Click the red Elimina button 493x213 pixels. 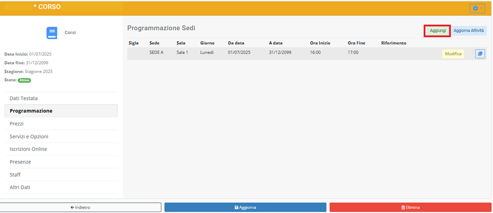(410, 207)
